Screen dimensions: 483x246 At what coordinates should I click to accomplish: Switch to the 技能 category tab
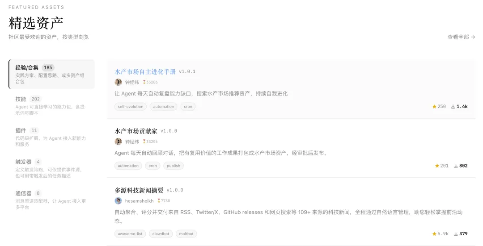(x=51, y=105)
